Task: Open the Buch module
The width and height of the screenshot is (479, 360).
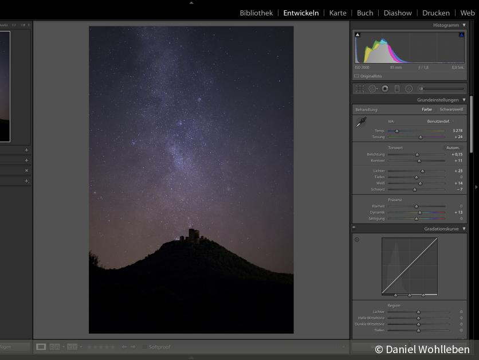Action: pos(365,13)
